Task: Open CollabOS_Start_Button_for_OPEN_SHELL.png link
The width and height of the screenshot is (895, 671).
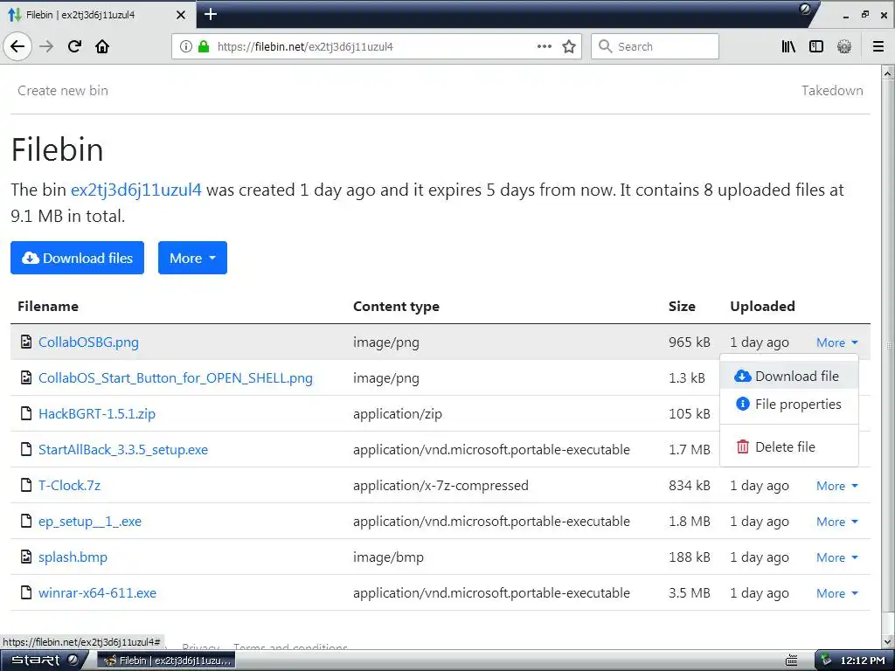Action: click(x=175, y=377)
